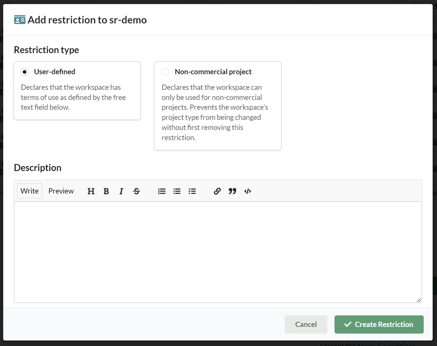Insert a task checklist
Image resolution: width=437 pixels, height=346 pixels.
pos(192,191)
